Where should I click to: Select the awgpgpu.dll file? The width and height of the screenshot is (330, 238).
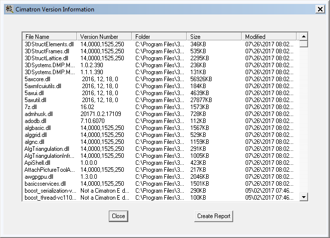(39, 176)
